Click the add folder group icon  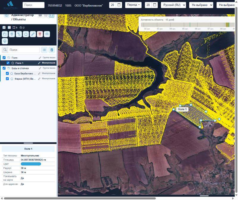pos(5,34)
